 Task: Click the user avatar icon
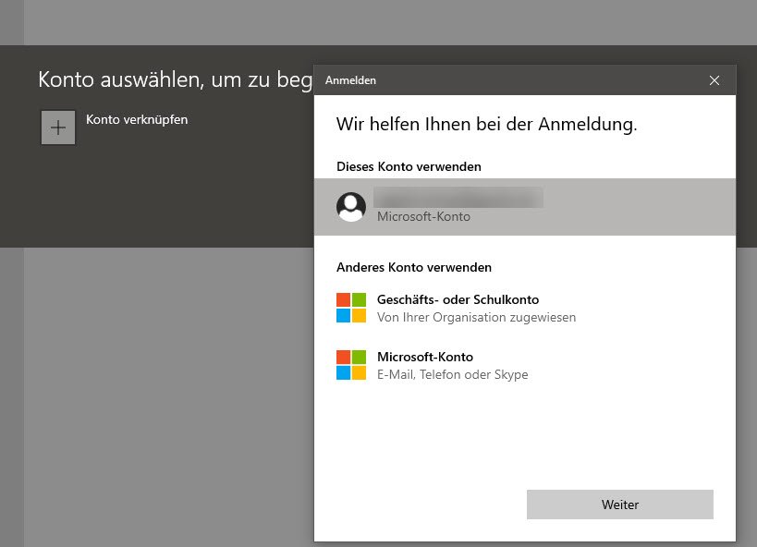[351, 207]
